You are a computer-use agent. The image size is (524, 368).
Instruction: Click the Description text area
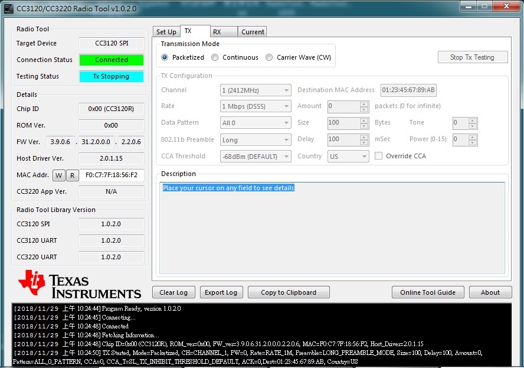point(332,228)
